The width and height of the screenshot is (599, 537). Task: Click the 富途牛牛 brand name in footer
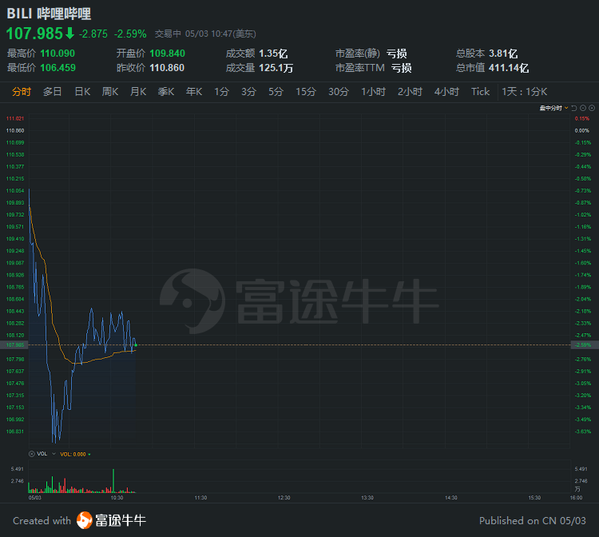pos(121,520)
